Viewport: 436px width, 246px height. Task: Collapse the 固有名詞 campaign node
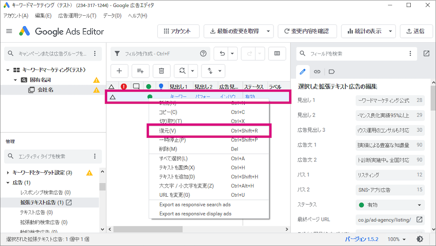pyautogui.click(x=15, y=80)
